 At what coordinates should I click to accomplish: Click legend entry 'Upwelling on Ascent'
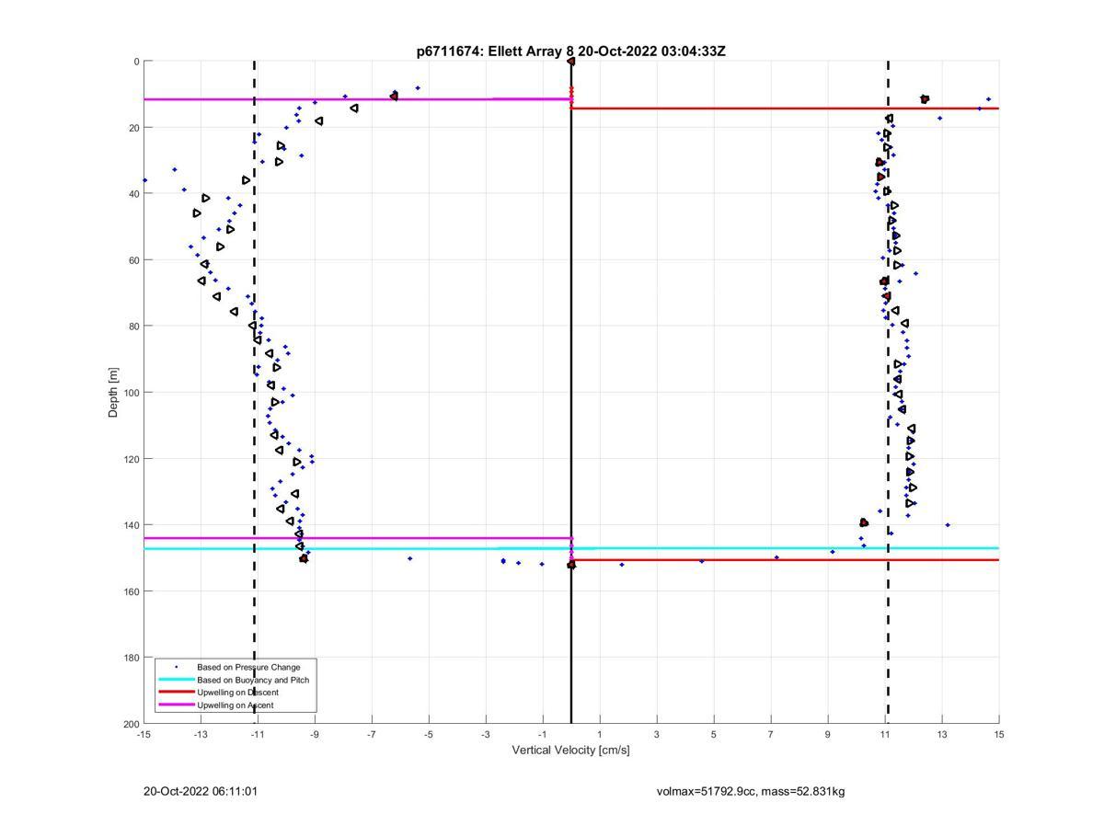(x=235, y=705)
